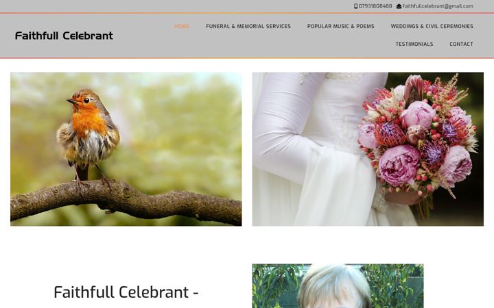Open Weddings & Civil Ceremonies menu item
494x308 pixels.
click(432, 27)
